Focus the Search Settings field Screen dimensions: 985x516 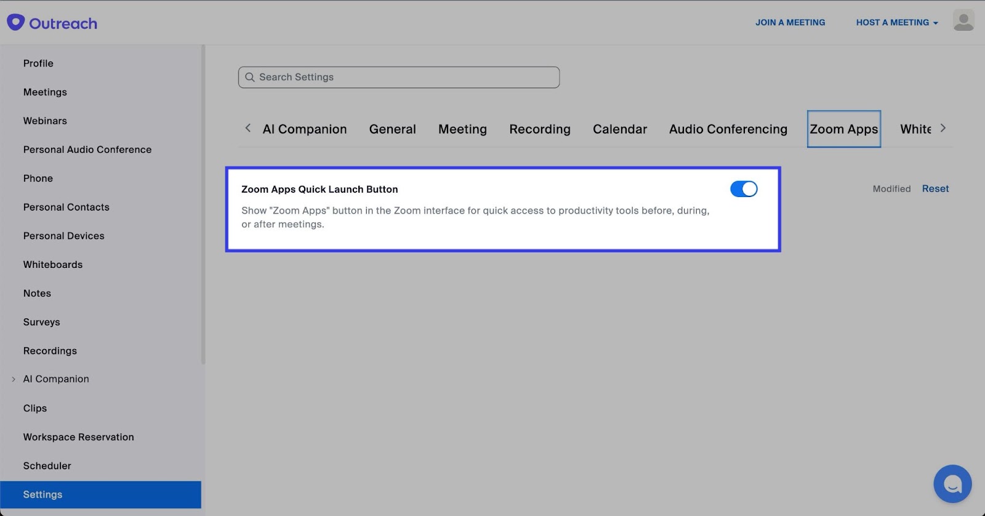[406, 78]
